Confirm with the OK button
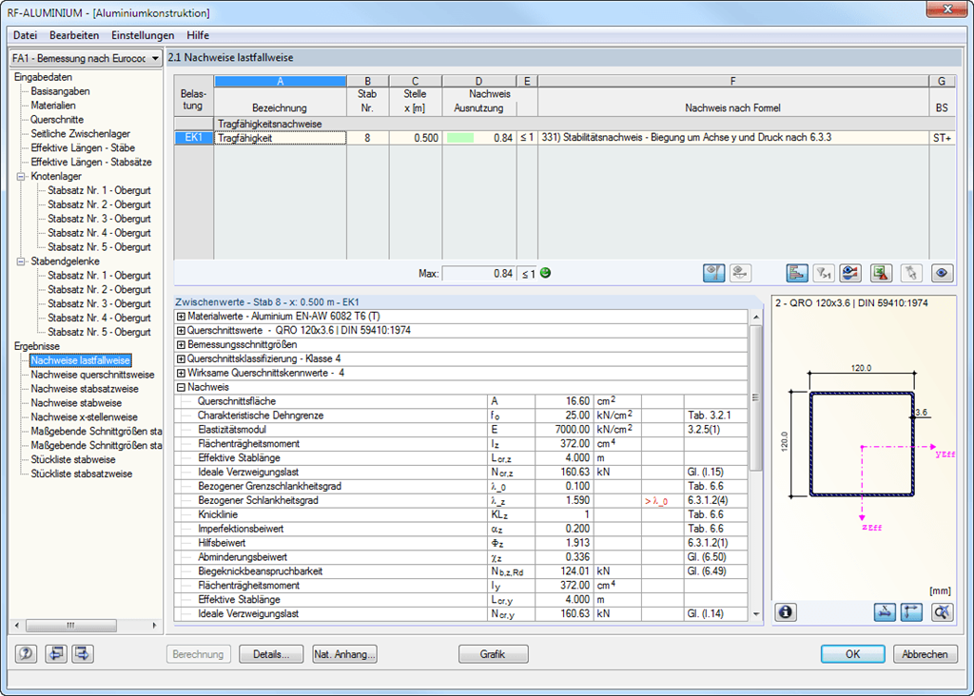The width and height of the screenshot is (974, 696). click(x=853, y=654)
